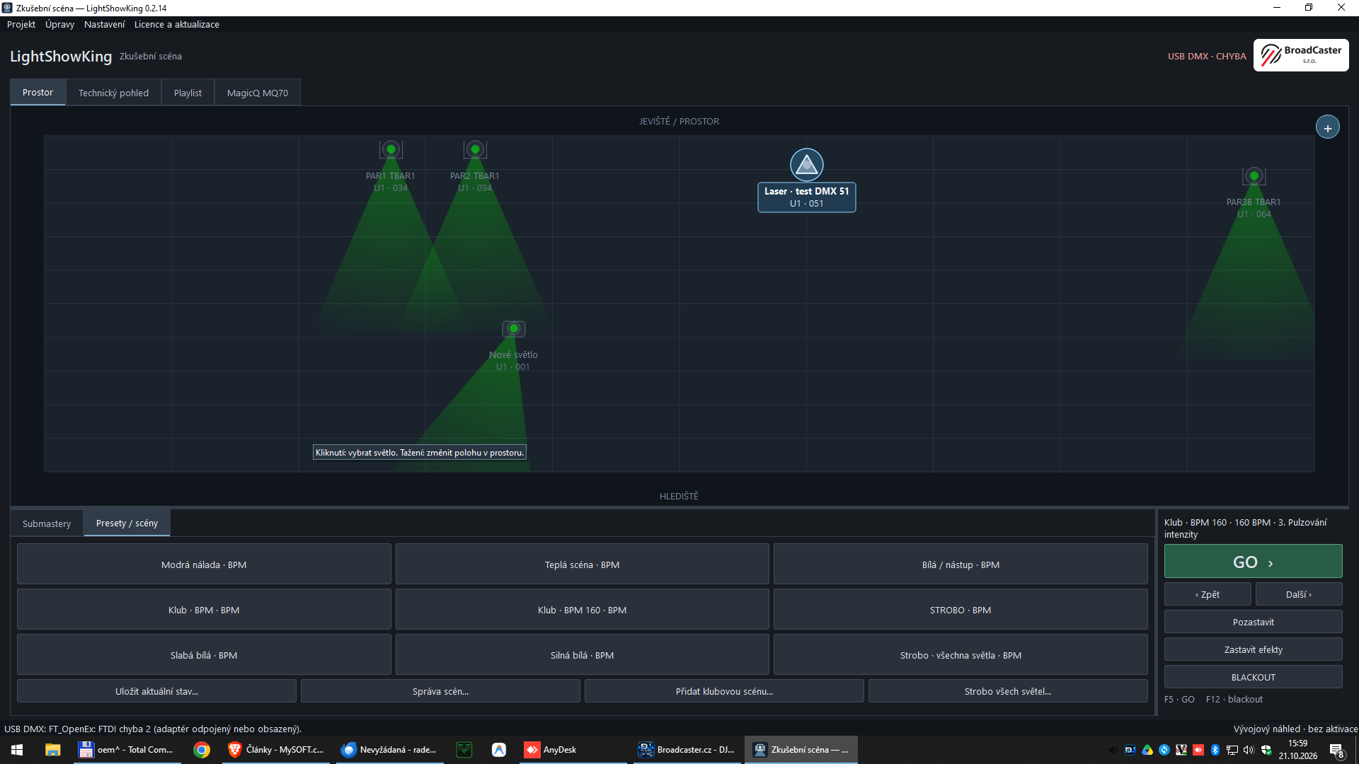Click the USB DMX · CHYBA status text
The height and width of the screenshot is (764, 1359).
[x=1207, y=56]
